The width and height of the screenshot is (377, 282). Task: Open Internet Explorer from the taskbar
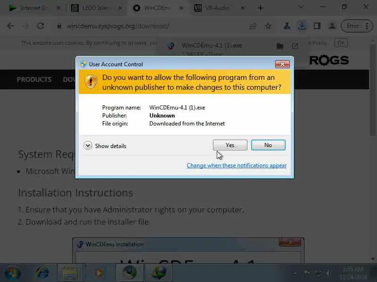42,273
